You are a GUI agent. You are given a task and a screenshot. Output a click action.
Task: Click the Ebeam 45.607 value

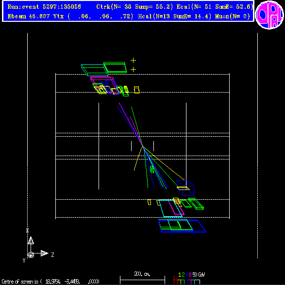tap(29, 16)
